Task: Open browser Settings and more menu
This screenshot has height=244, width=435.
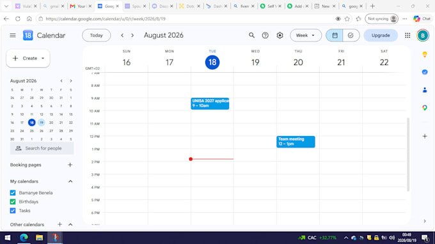Action: [x=405, y=19]
